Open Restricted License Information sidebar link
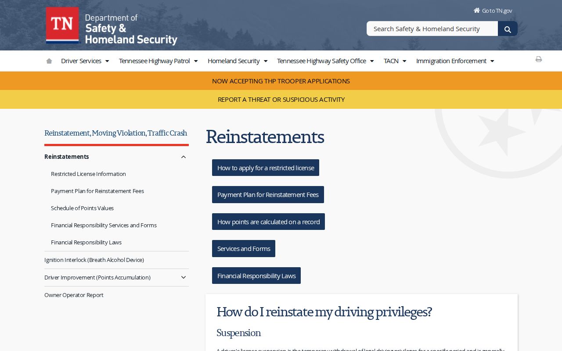562x351 pixels. click(x=88, y=174)
